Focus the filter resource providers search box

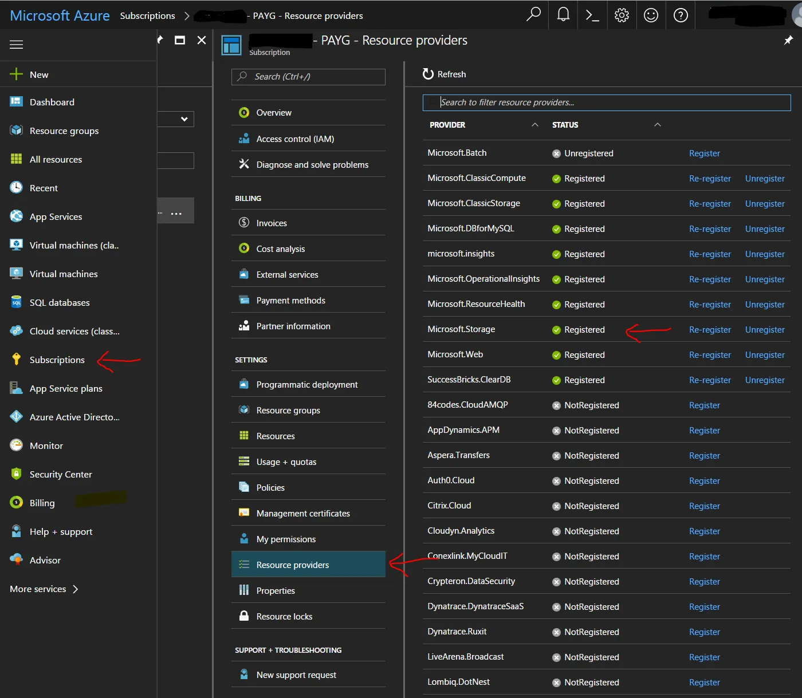coord(607,102)
